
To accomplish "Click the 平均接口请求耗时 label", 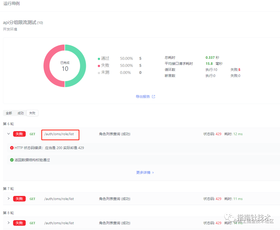I will 179,64.
